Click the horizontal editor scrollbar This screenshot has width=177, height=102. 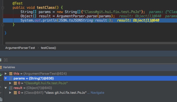coord(91,43)
